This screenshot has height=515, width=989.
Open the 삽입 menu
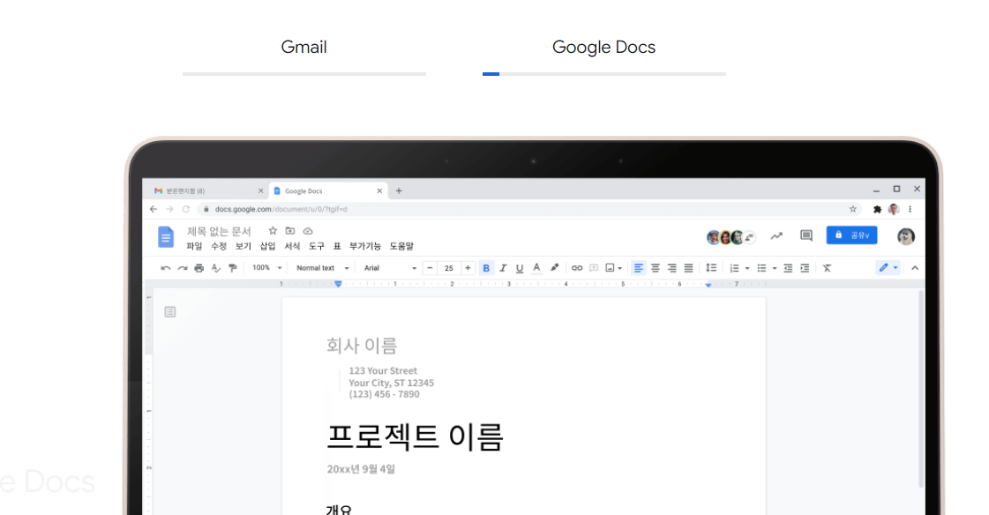[x=268, y=246]
